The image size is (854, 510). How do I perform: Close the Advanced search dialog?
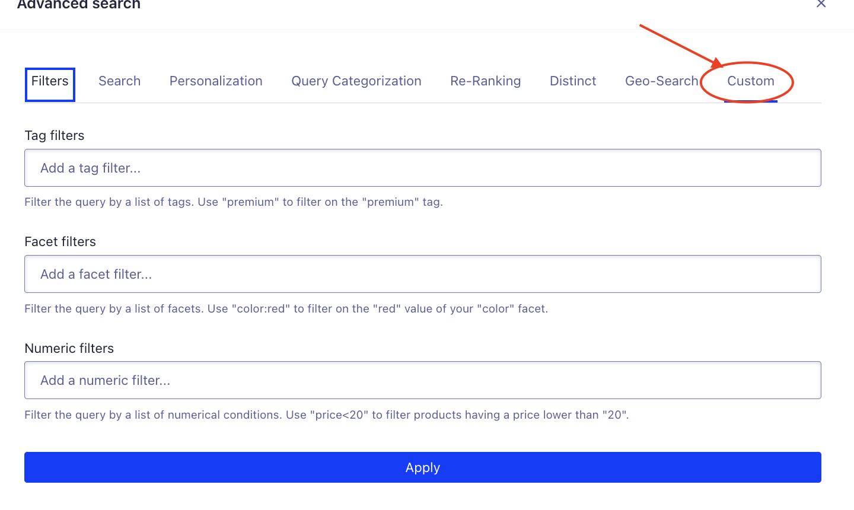[x=821, y=4]
